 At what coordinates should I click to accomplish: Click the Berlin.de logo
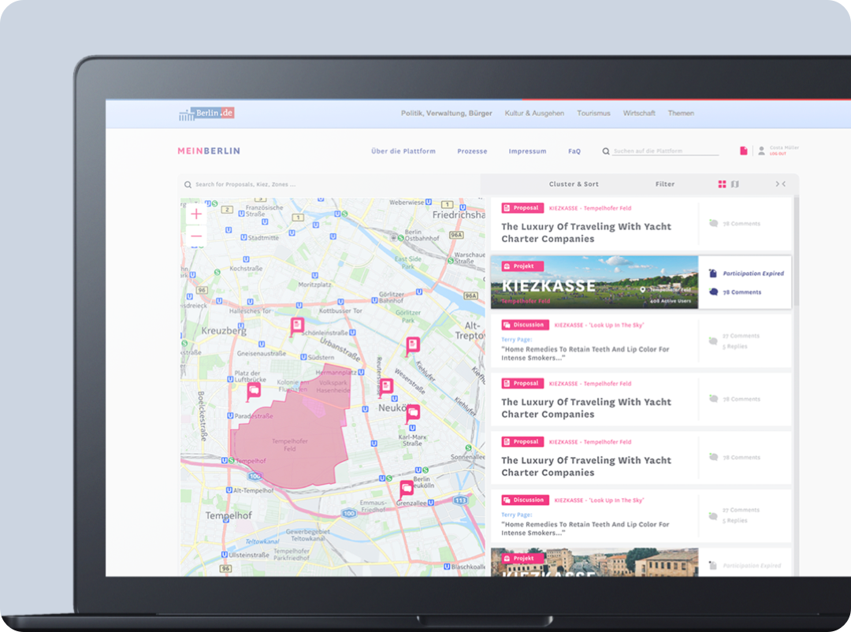pyautogui.click(x=206, y=113)
